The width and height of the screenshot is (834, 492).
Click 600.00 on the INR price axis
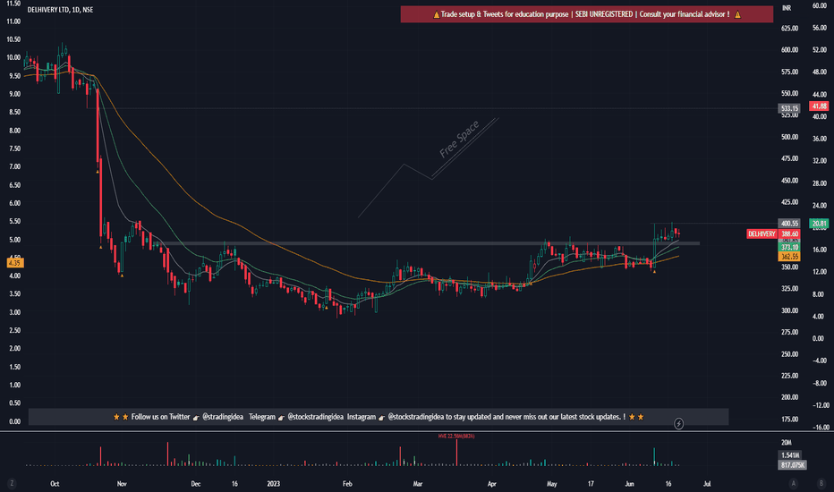coord(789,50)
